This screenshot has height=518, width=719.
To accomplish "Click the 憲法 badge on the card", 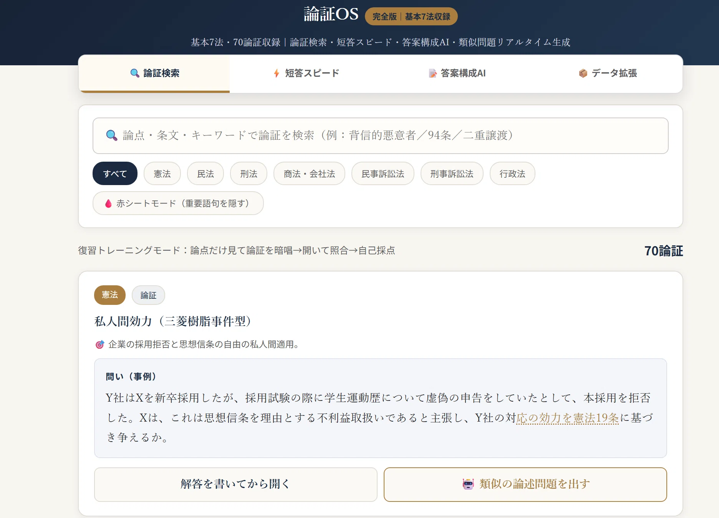I will tap(110, 295).
